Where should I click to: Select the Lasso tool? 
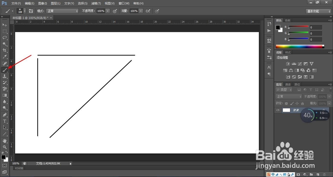click(4, 38)
